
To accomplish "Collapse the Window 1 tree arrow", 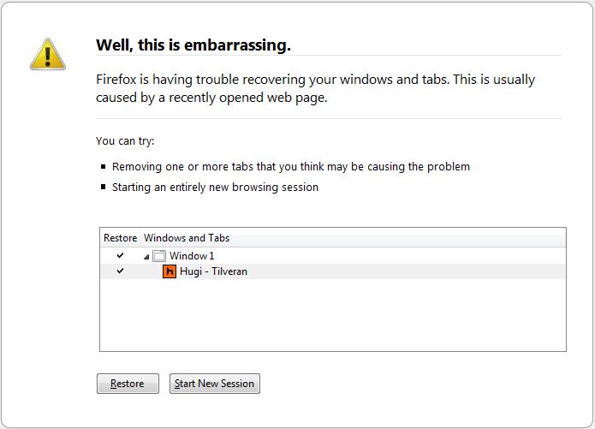I will click(x=146, y=257).
